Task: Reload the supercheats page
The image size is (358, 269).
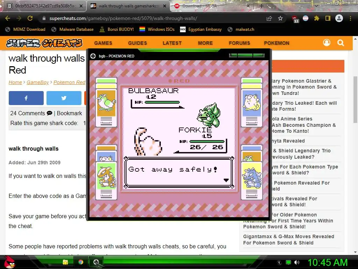Action: pos(30,18)
